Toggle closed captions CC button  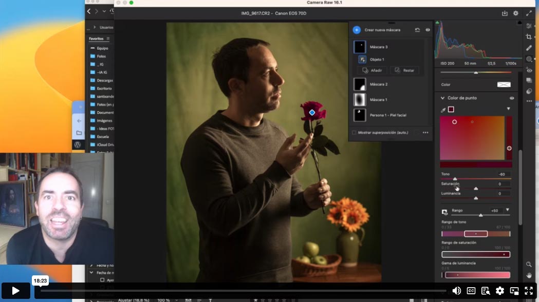(x=471, y=291)
